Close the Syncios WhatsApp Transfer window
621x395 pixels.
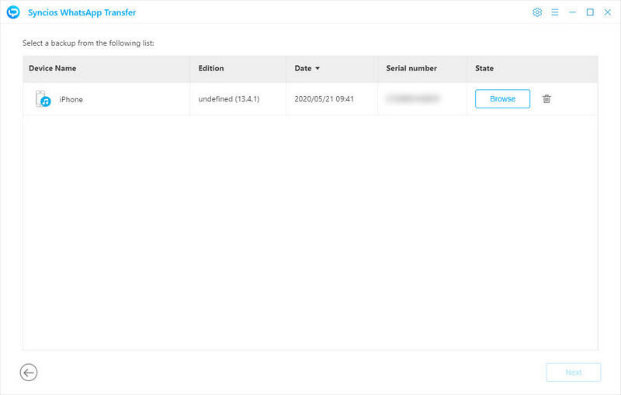coord(608,12)
